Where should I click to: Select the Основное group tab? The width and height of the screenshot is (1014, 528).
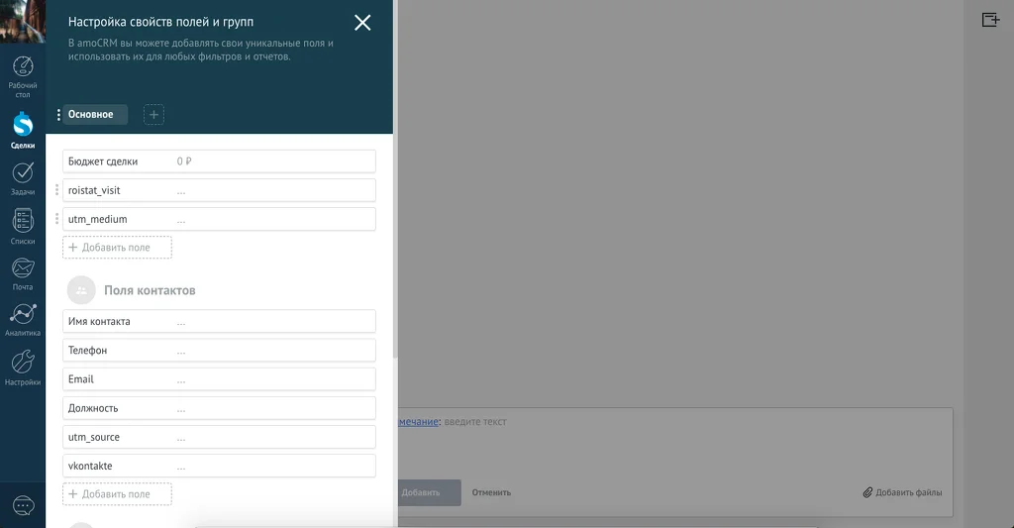click(x=90, y=115)
